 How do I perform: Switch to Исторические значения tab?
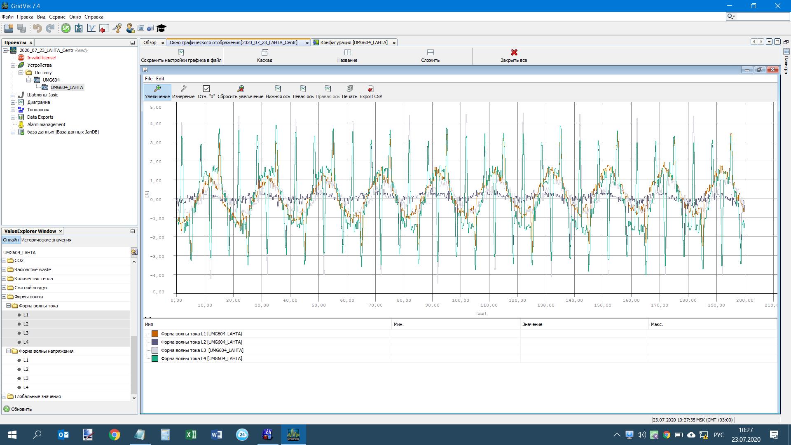coord(47,240)
